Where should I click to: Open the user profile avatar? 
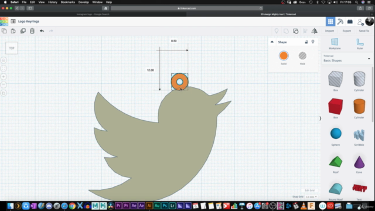[370, 21]
